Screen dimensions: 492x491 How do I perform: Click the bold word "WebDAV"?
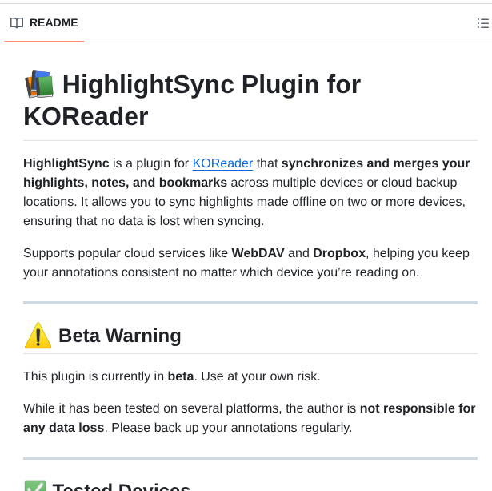coord(258,253)
